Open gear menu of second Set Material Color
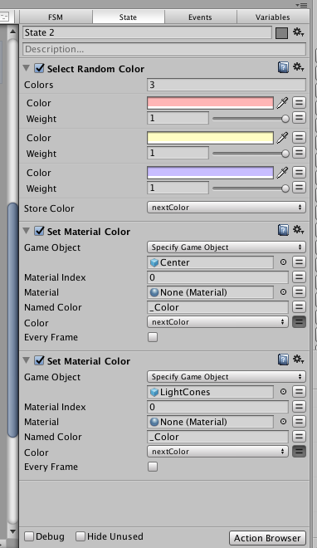This screenshot has width=317, height=548. [298, 359]
